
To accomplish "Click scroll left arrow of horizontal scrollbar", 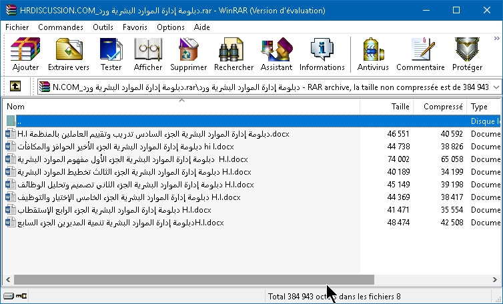I will click(9, 279).
